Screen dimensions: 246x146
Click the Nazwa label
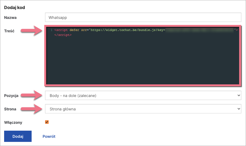(10, 18)
